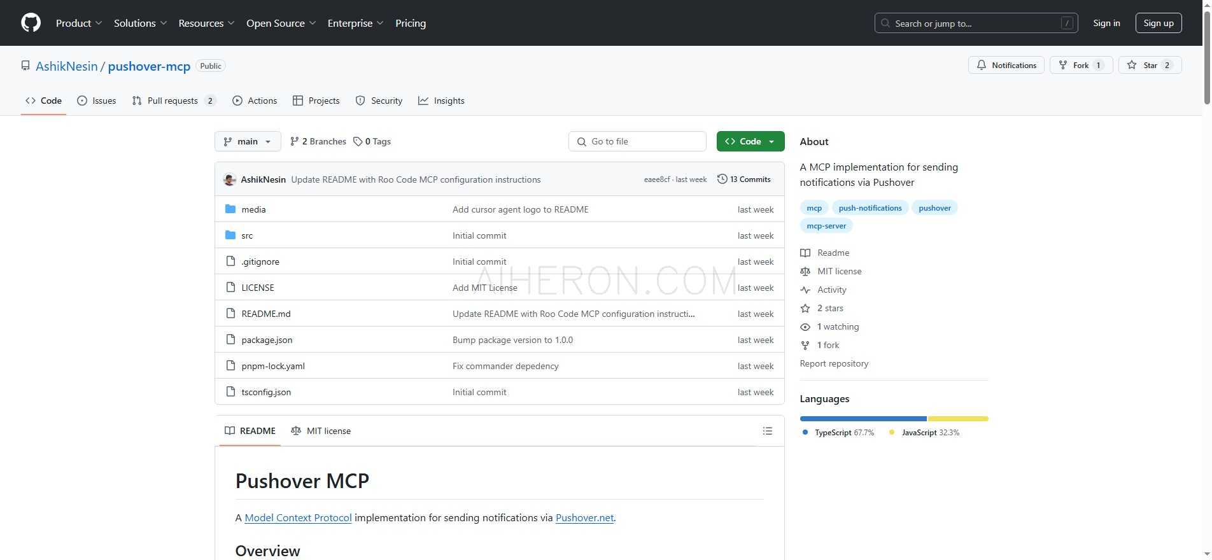Click the search magnifier icon in header
1212x560 pixels.
tap(885, 23)
